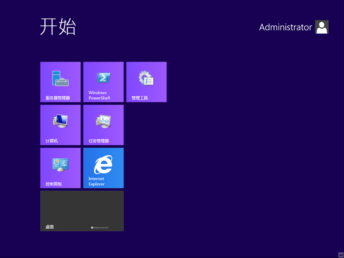This screenshot has height=258, width=344.
Task: Click the 任务管理器 label text
Action: (99, 141)
